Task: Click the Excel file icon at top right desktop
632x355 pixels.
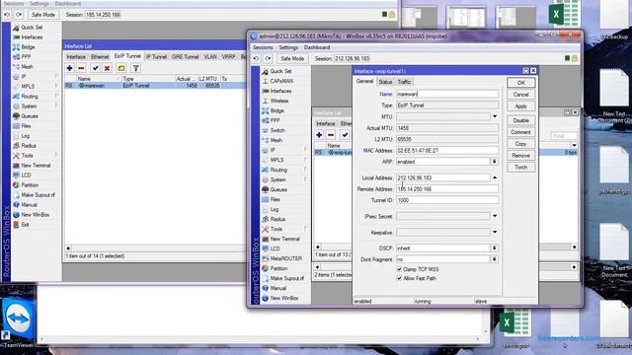Action: coord(564,14)
